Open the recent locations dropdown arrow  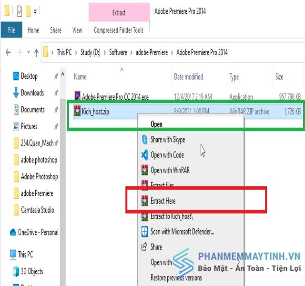[29, 52]
